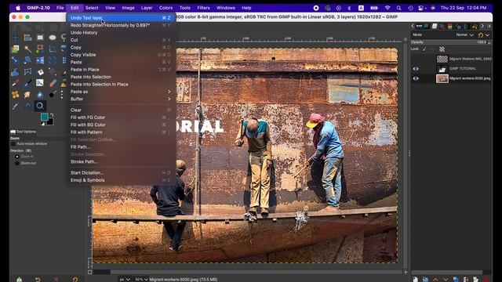This screenshot has height=282, width=502.
Task: Hide the Migrant workers-3030.jpeg layer
Action: (x=416, y=78)
